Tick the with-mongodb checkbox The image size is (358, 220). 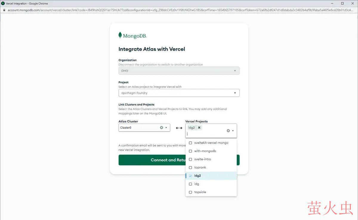pyautogui.click(x=190, y=151)
